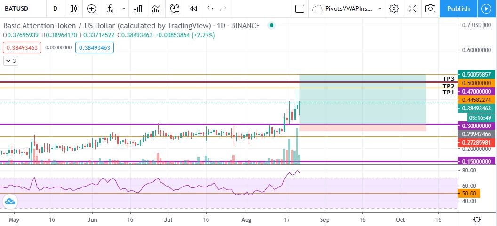Open the PivotsVWAPIns layout dropdown

346,8
